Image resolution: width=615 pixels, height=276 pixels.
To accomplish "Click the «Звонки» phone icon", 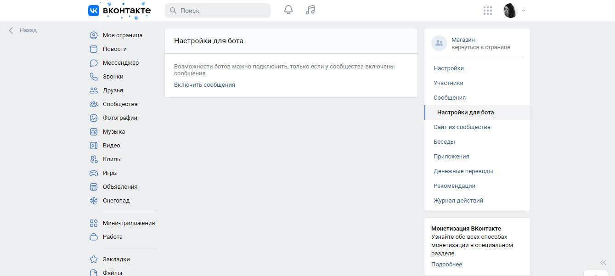I will pyautogui.click(x=94, y=77).
